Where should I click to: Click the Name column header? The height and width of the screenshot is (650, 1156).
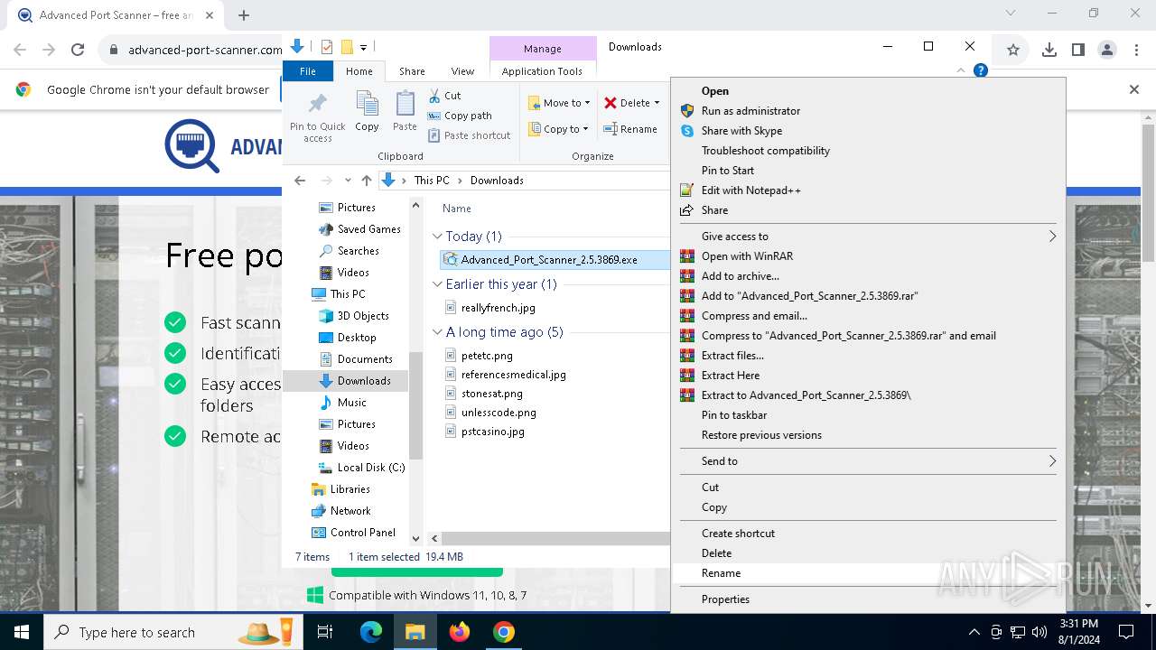coord(457,209)
